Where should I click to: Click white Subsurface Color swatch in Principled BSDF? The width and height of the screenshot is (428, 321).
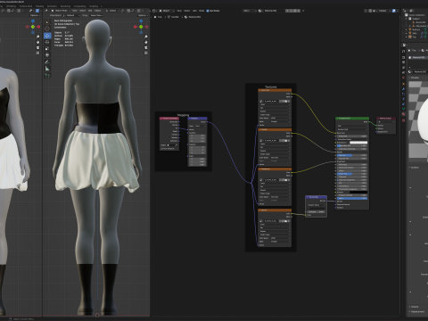[x=358, y=143]
